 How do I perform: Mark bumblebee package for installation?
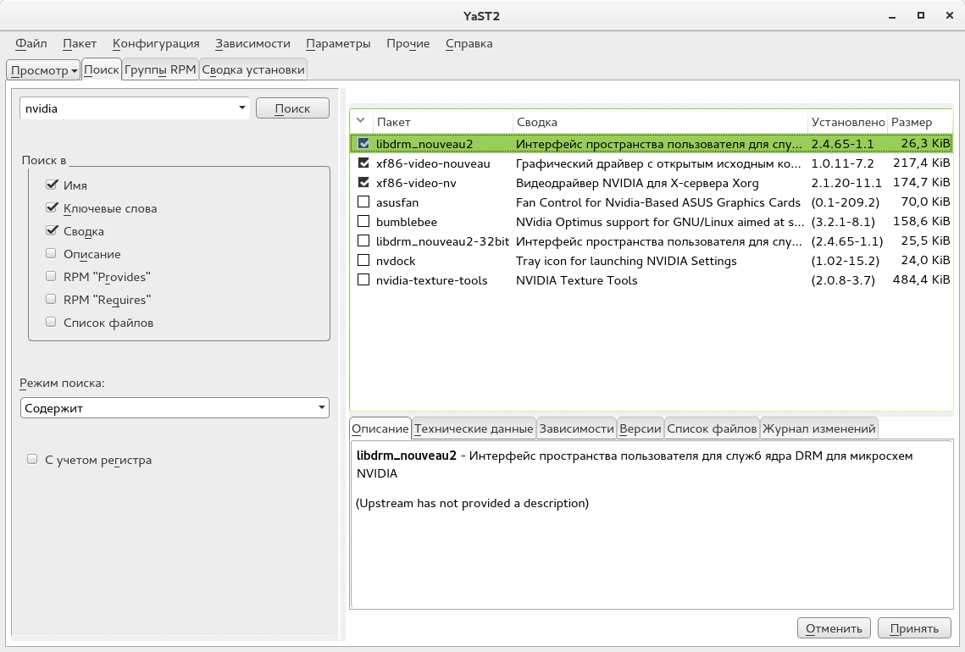363,222
